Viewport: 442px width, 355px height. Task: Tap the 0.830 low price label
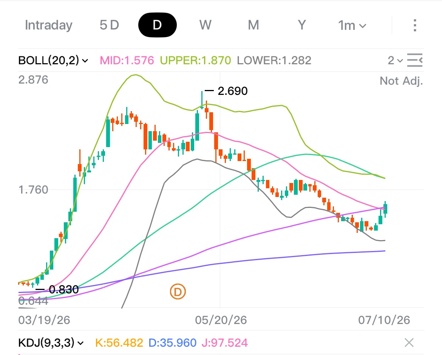tap(64, 290)
